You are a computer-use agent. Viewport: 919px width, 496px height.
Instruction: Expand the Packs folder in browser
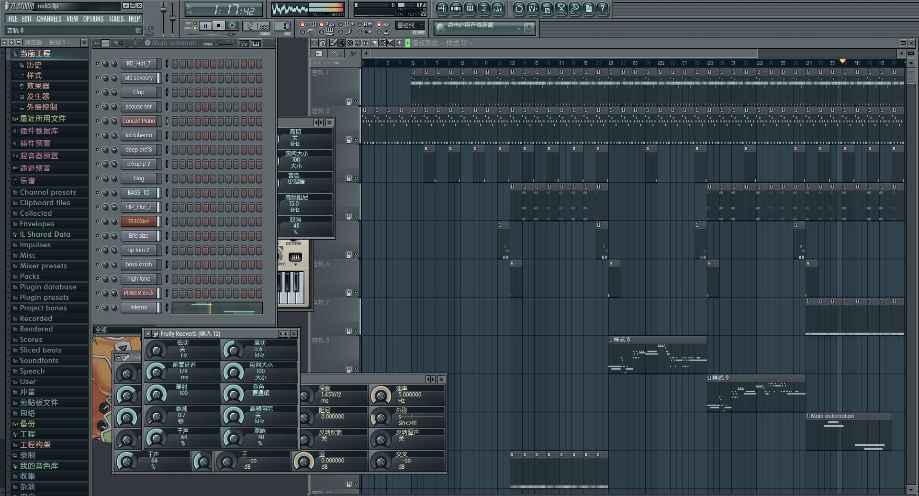[x=30, y=276]
